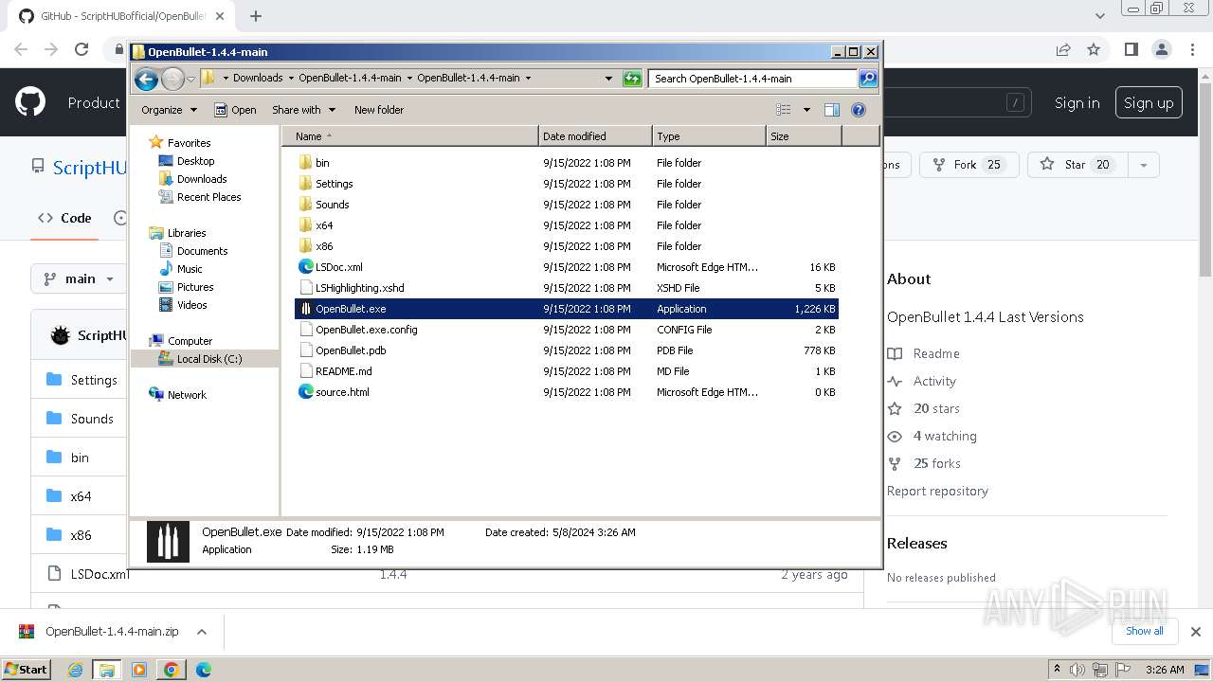Click Search OpenBullet-1.4.4-main input field
This screenshot has width=1213, height=682.
tap(753, 79)
